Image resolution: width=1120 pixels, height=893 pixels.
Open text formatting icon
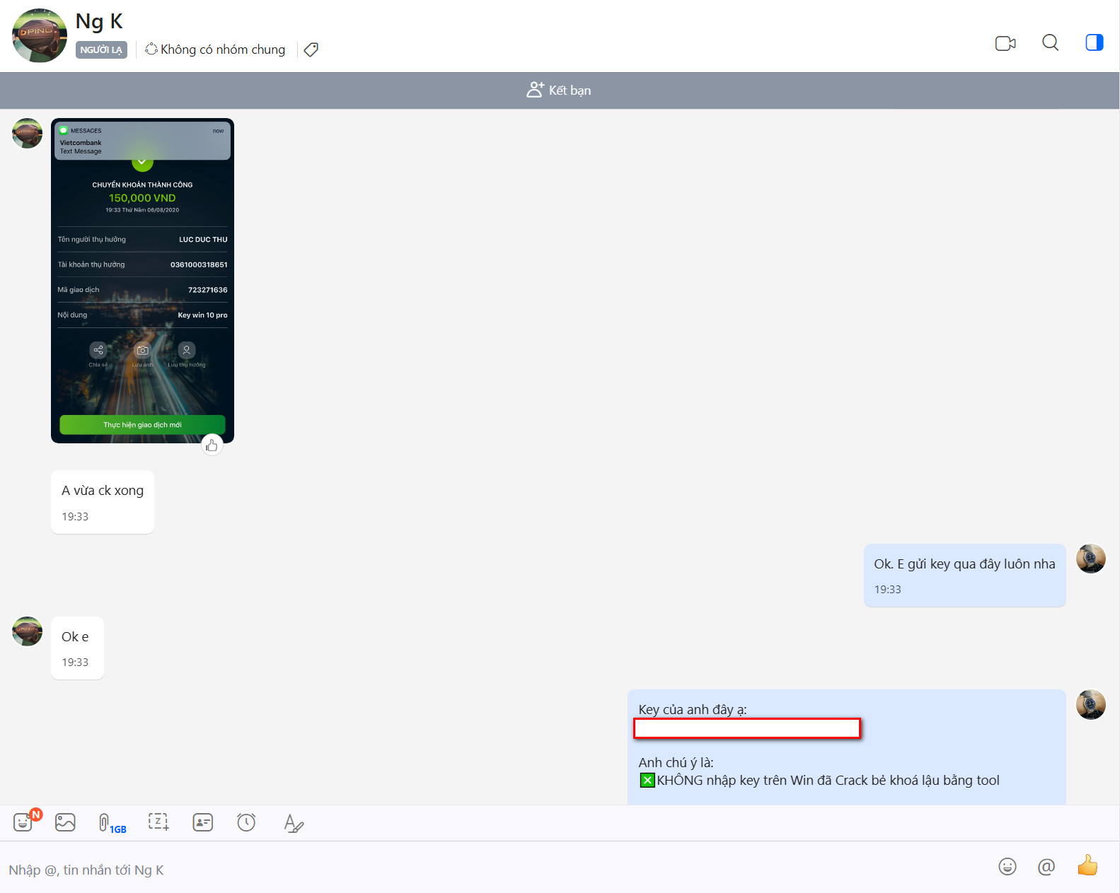294,823
